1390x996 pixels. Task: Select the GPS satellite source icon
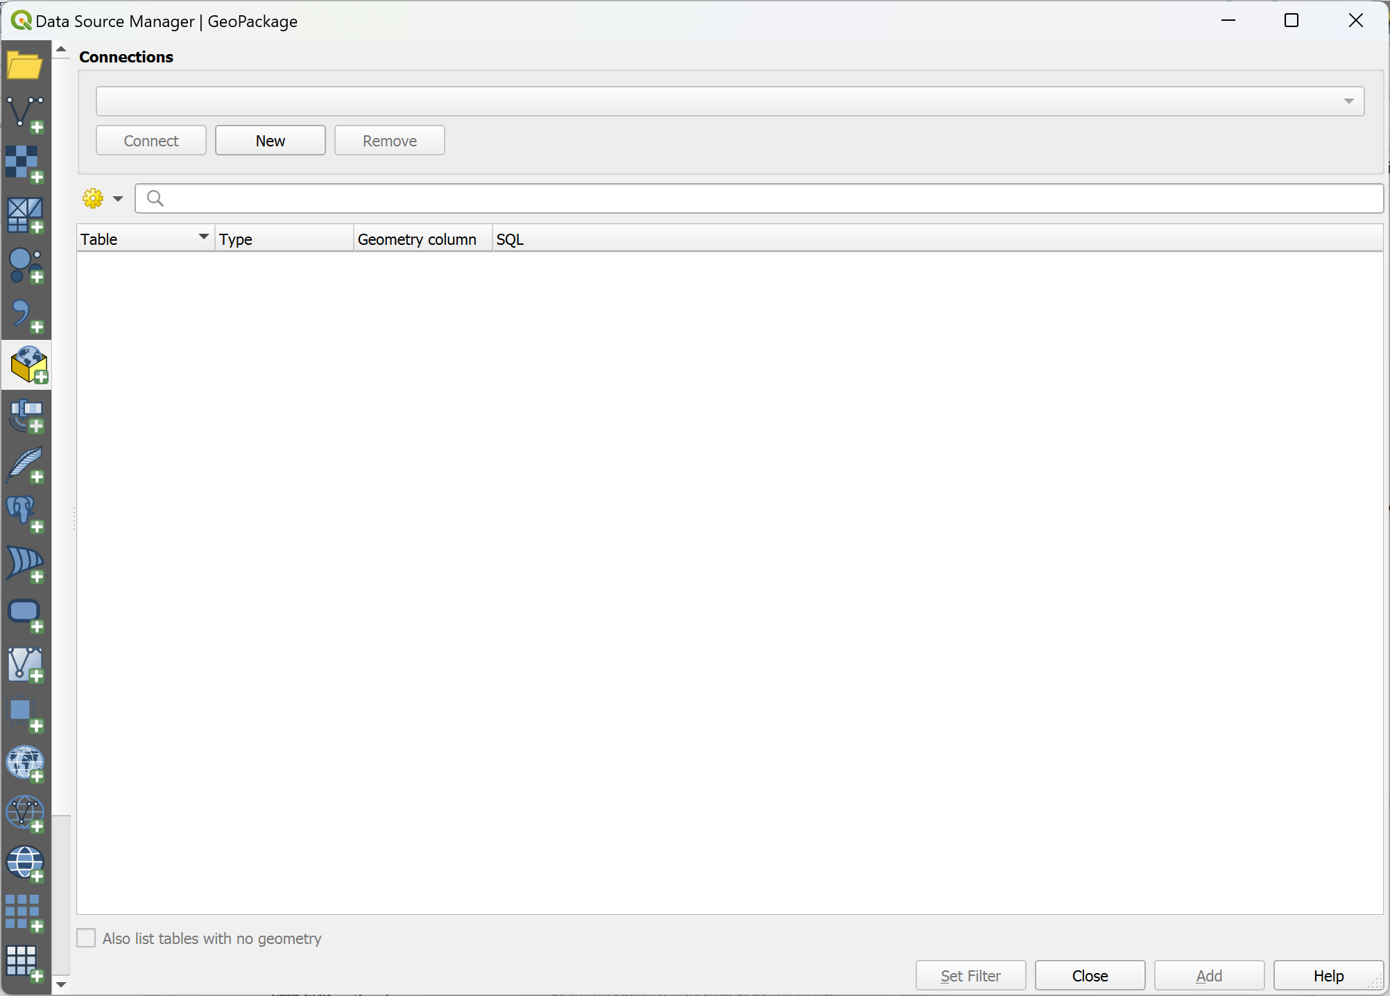point(25,415)
